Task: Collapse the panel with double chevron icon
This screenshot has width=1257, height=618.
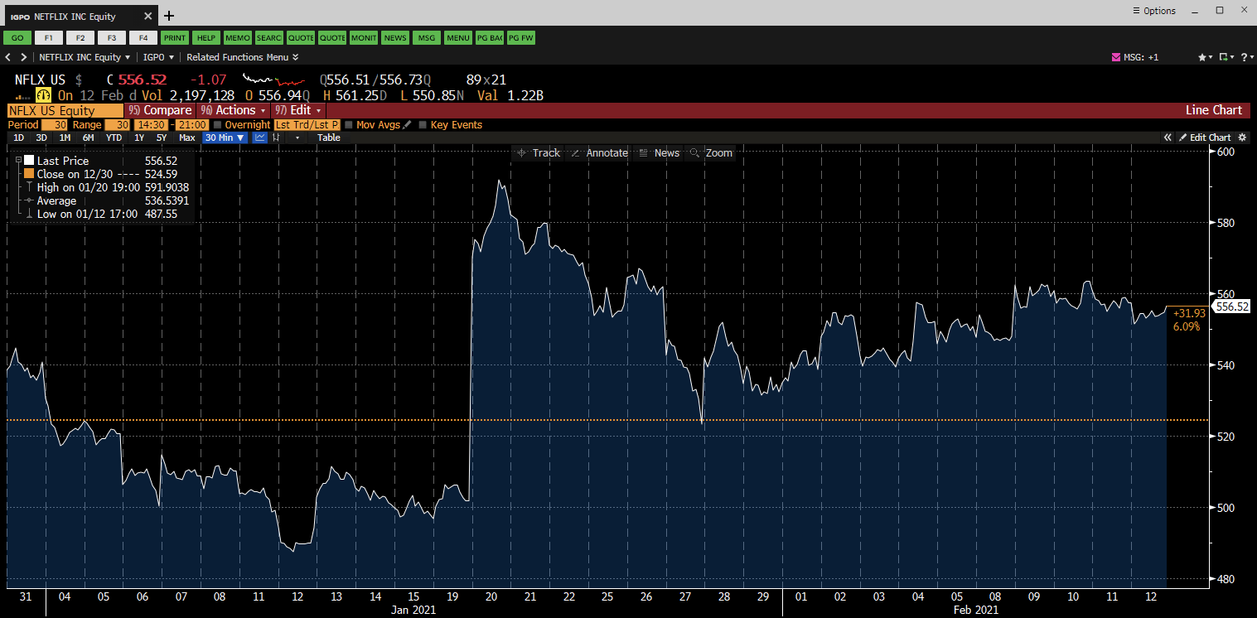Action: (x=1168, y=138)
